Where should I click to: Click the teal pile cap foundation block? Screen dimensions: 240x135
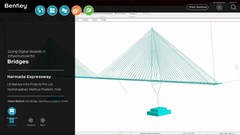[159, 111]
